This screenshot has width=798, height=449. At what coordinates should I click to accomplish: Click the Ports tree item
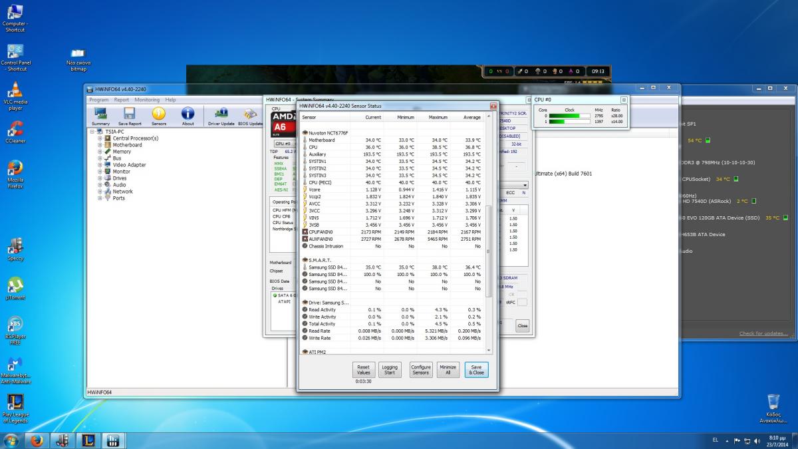tap(118, 198)
